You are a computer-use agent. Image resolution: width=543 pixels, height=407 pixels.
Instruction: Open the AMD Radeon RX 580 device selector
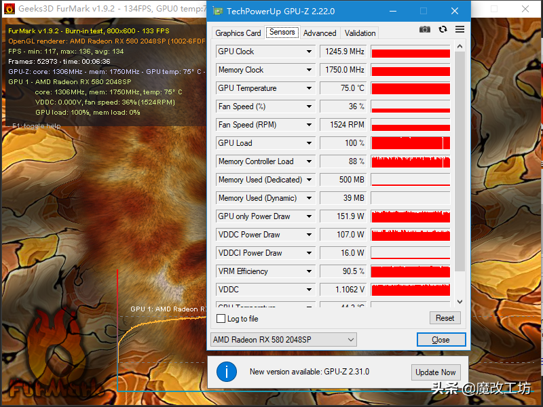tap(283, 340)
